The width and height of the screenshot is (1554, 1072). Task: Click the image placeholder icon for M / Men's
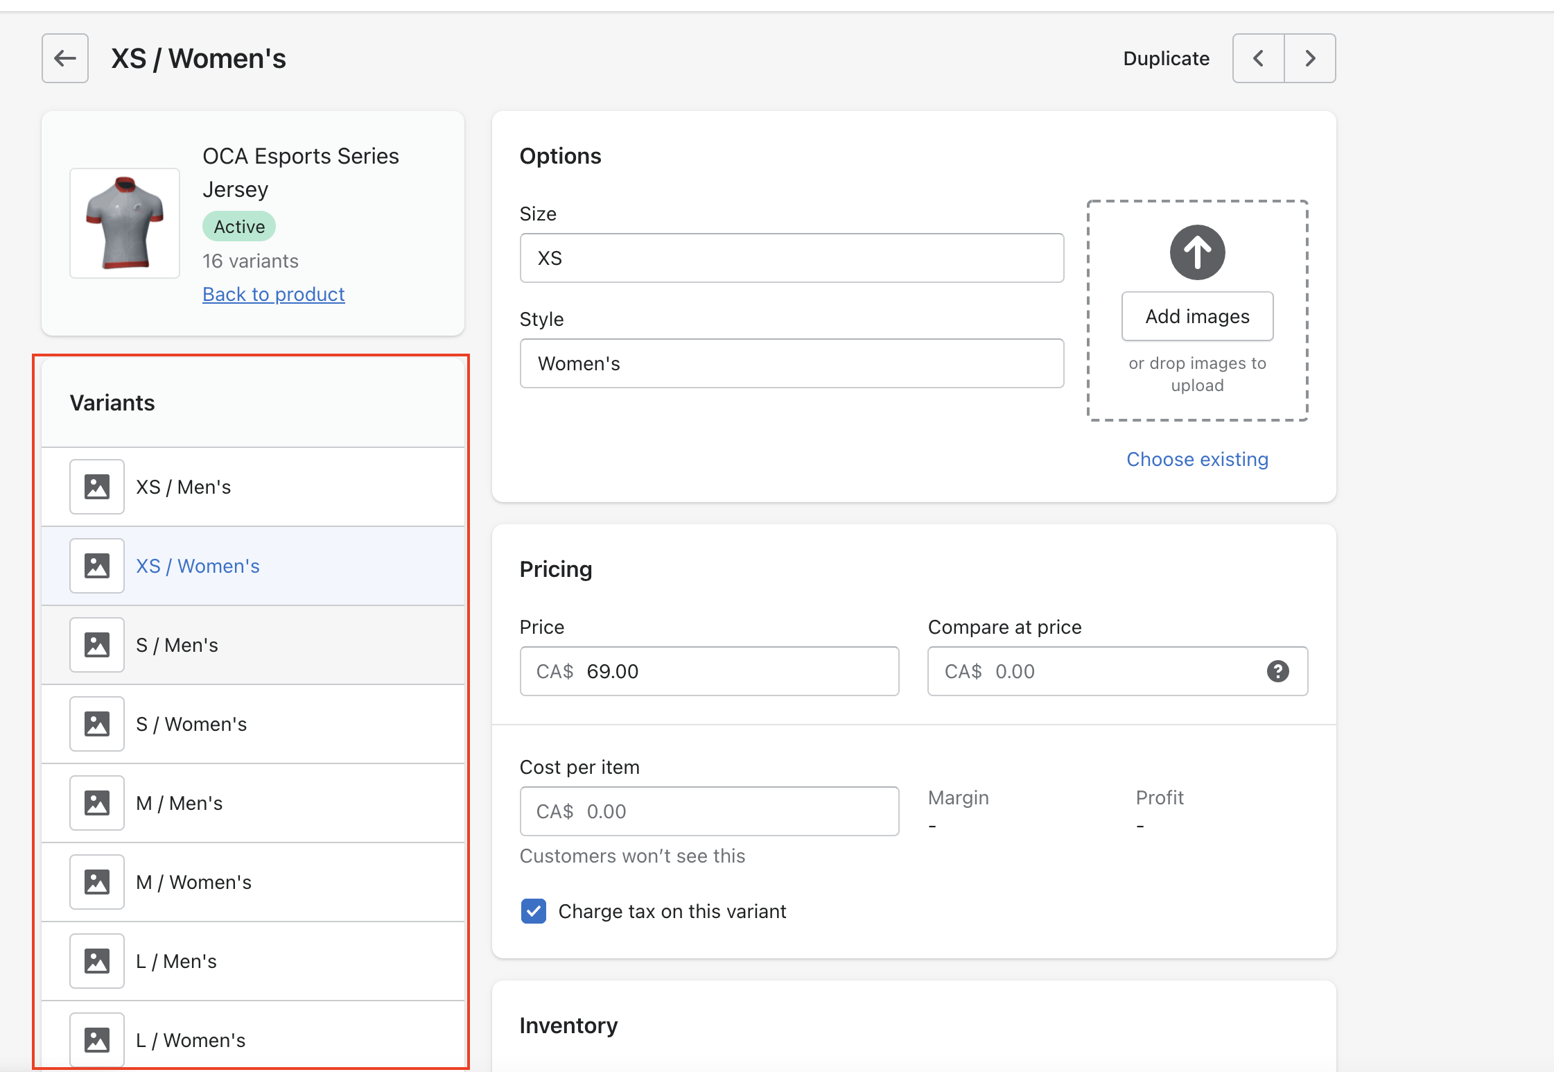point(97,803)
